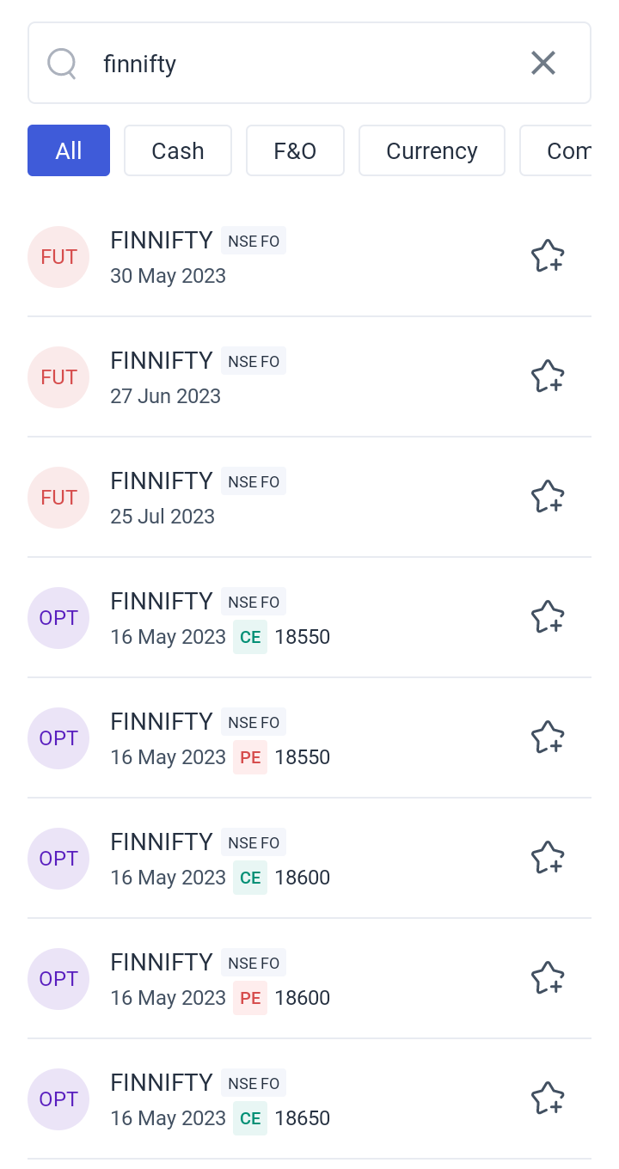The image size is (619, 1169).
Task: Focus the search field containing finnifty
Action: coord(301,63)
